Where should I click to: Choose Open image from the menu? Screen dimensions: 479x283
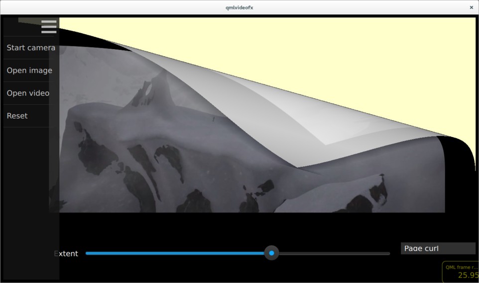(29, 71)
